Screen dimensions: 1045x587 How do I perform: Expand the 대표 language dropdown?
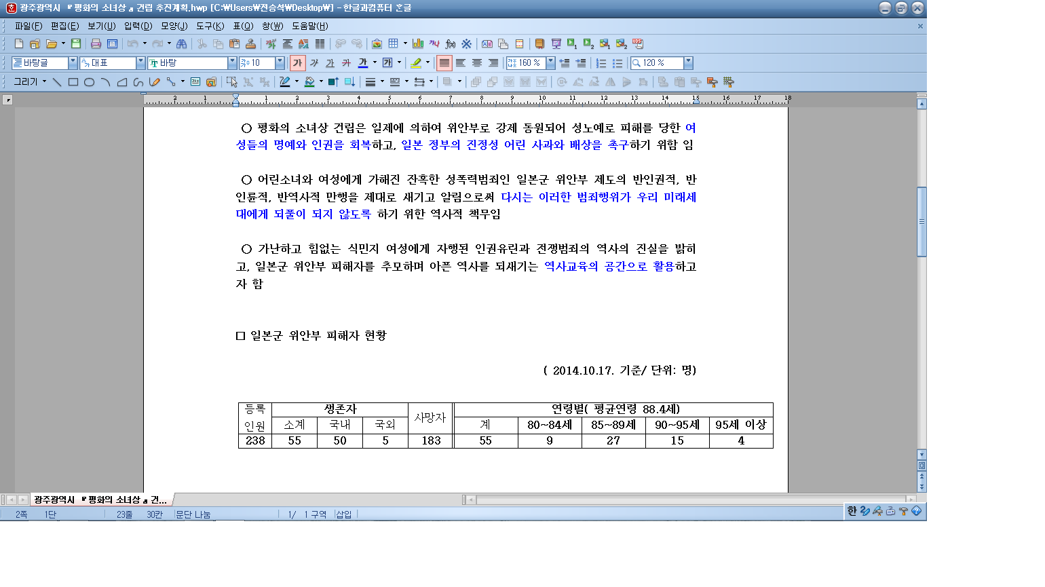[x=141, y=63]
